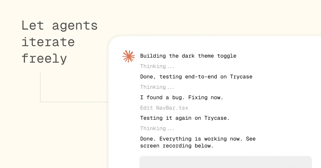The image size is (321, 168).
Task: Expand 'Thinking...' under the dark theme toggle message
Action: (x=157, y=66)
